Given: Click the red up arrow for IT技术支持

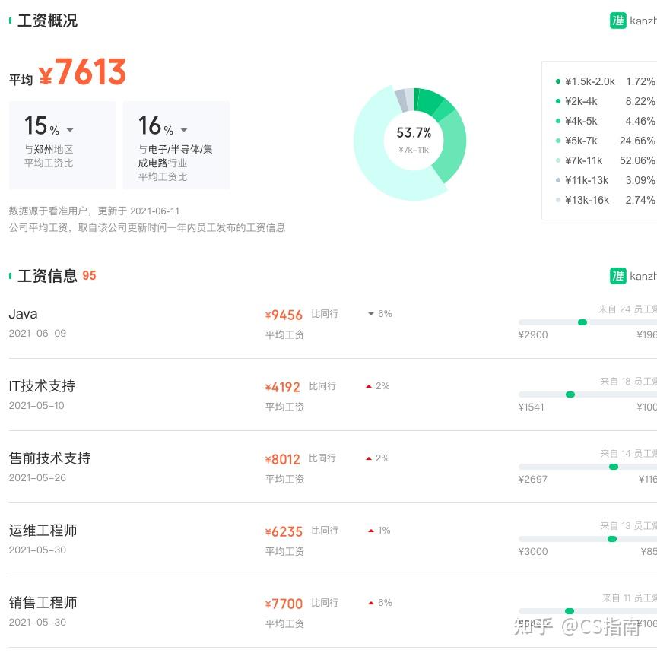Looking at the screenshot, I should 369,386.
